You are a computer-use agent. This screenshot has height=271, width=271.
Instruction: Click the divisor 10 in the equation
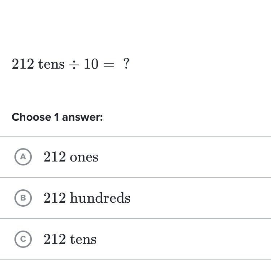91,64
